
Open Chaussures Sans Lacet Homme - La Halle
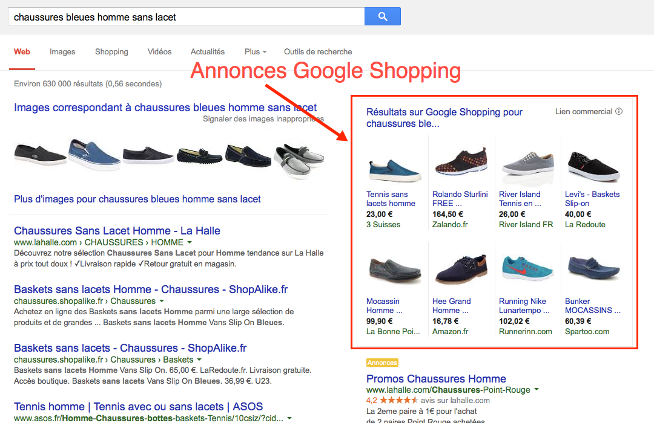click(117, 231)
